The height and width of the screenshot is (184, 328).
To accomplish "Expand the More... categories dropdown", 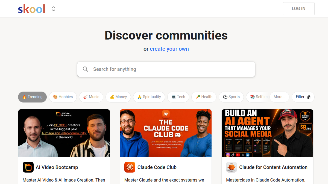I will 279,97.
